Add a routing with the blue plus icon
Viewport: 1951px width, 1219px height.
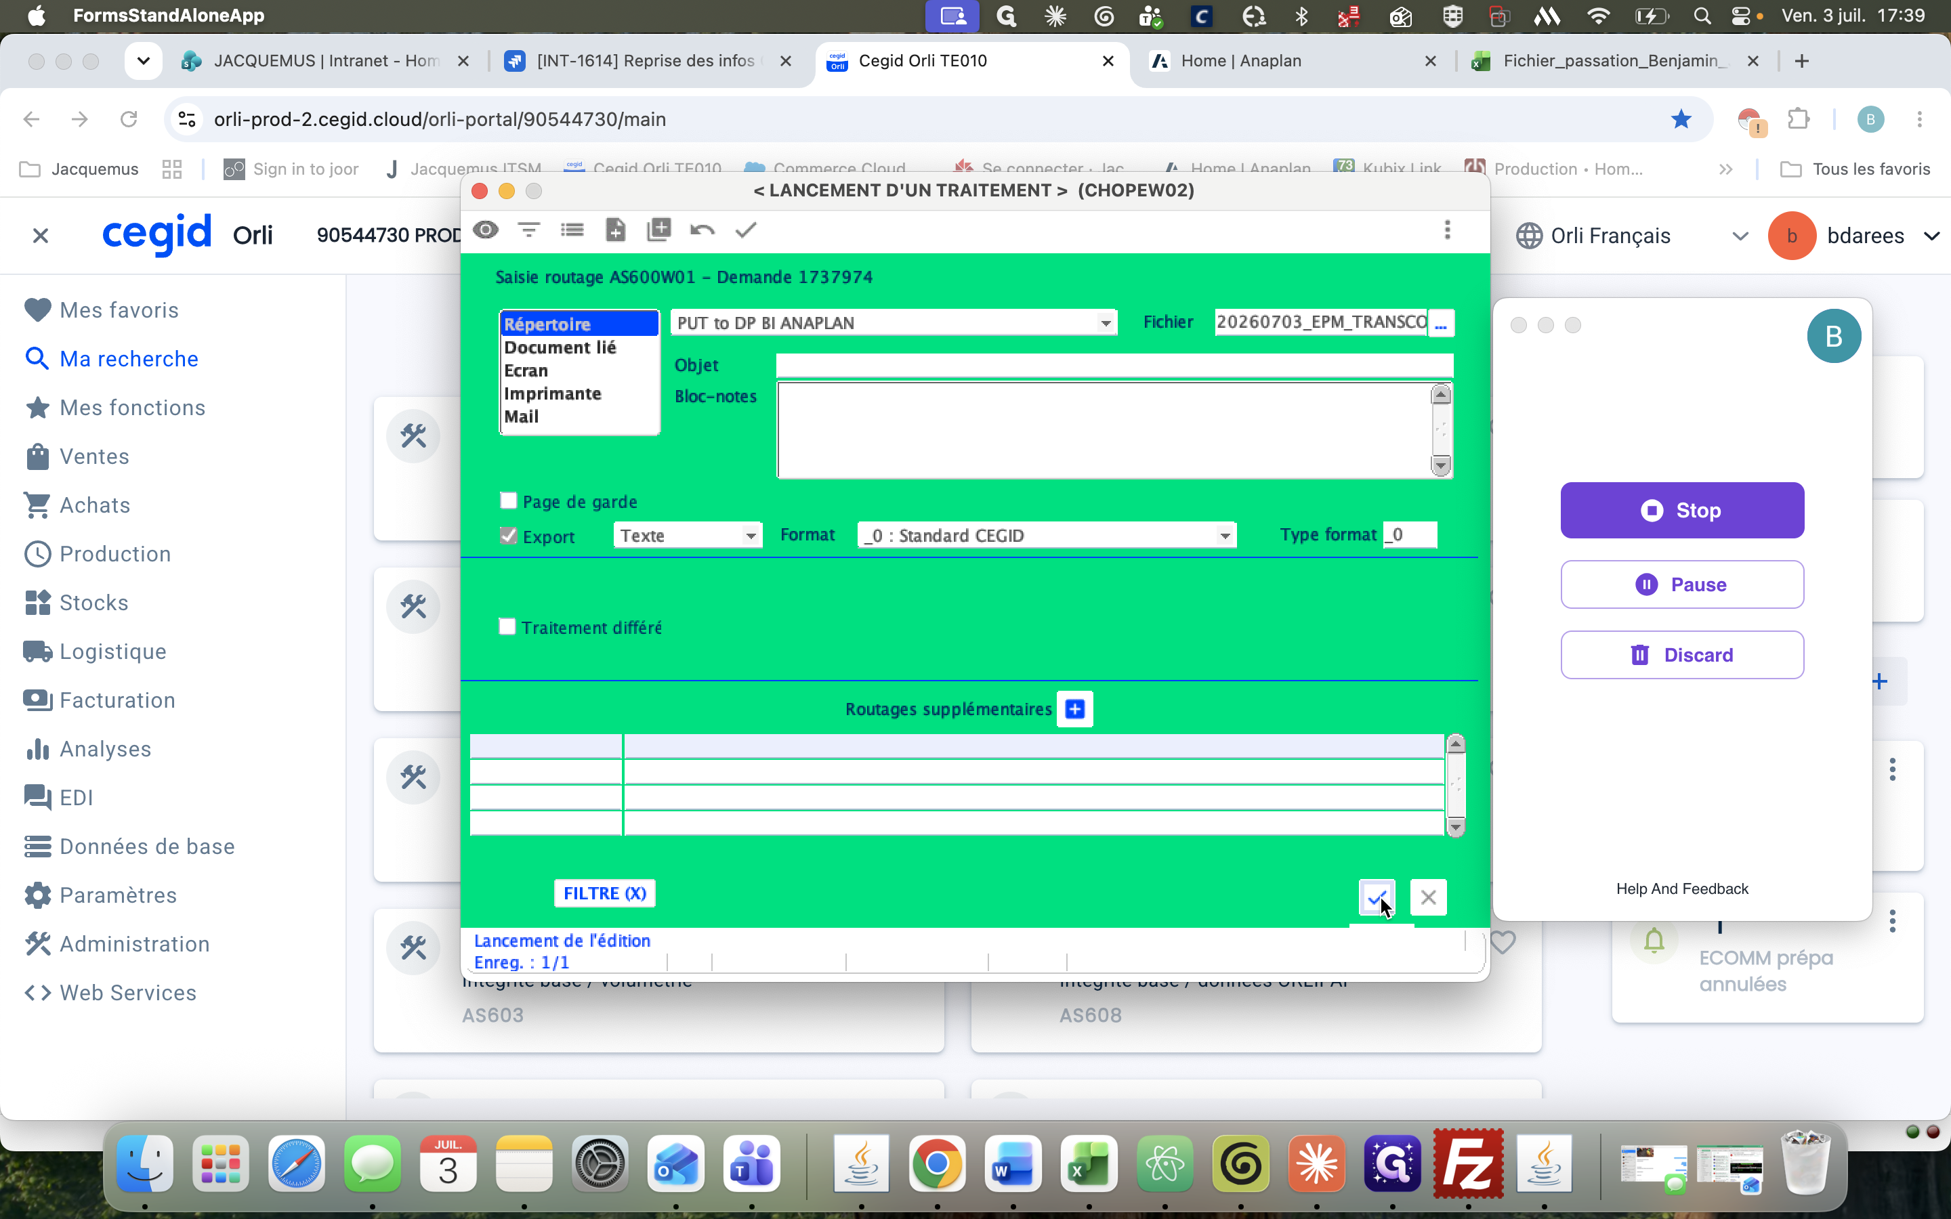click(1074, 708)
